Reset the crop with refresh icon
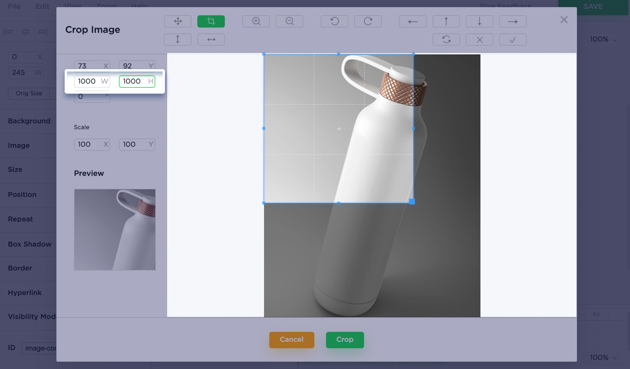Screen dimensions: 630x369 point(446,40)
